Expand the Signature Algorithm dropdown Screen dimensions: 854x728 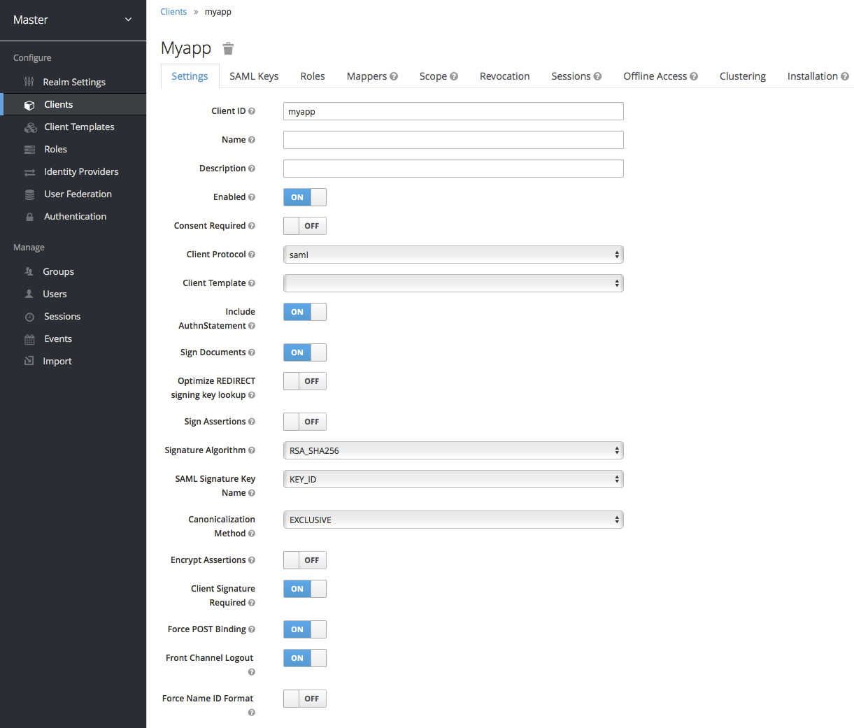point(453,450)
